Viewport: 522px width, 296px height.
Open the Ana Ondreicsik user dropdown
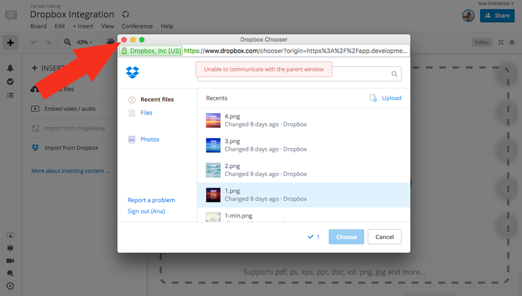click(496, 3)
